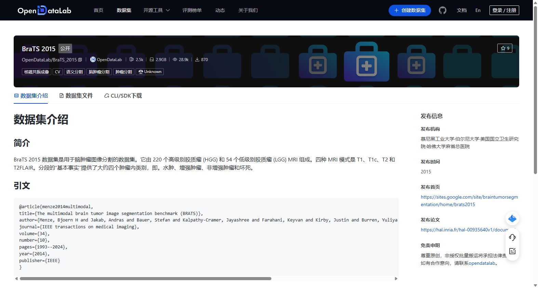
Task: Open the 评测榜单 navigation item
Action: pos(192,10)
